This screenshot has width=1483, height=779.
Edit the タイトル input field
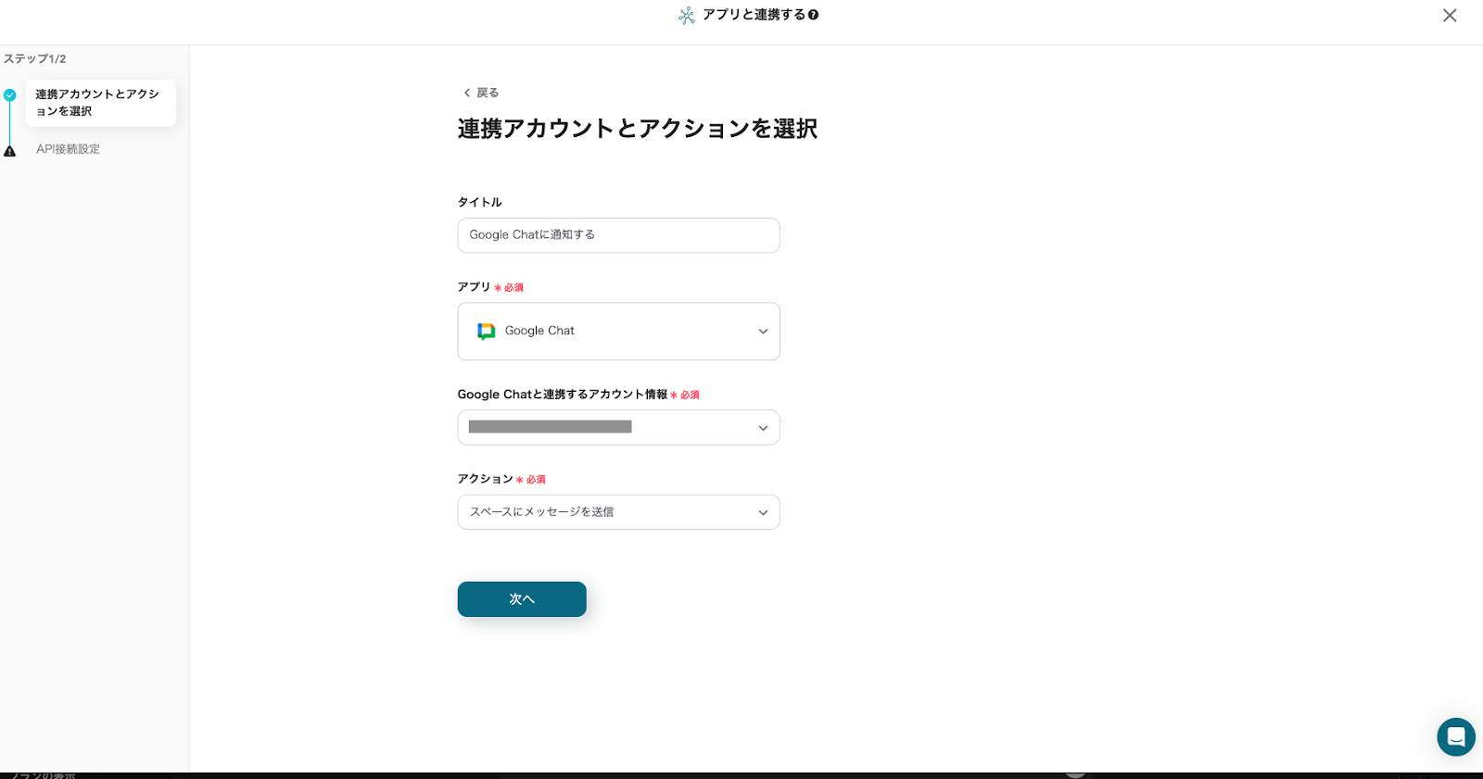click(x=618, y=235)
